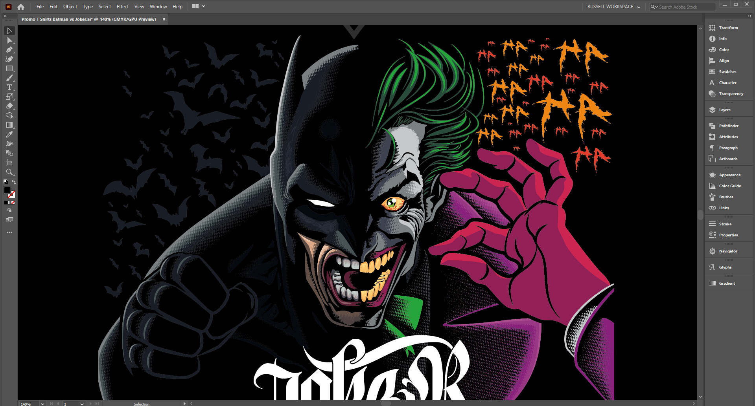
Task: Go to the first artboard
Action: (51, 403)
